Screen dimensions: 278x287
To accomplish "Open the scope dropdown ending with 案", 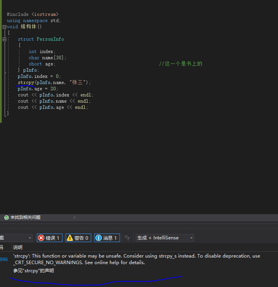I will tap(16, 238).
